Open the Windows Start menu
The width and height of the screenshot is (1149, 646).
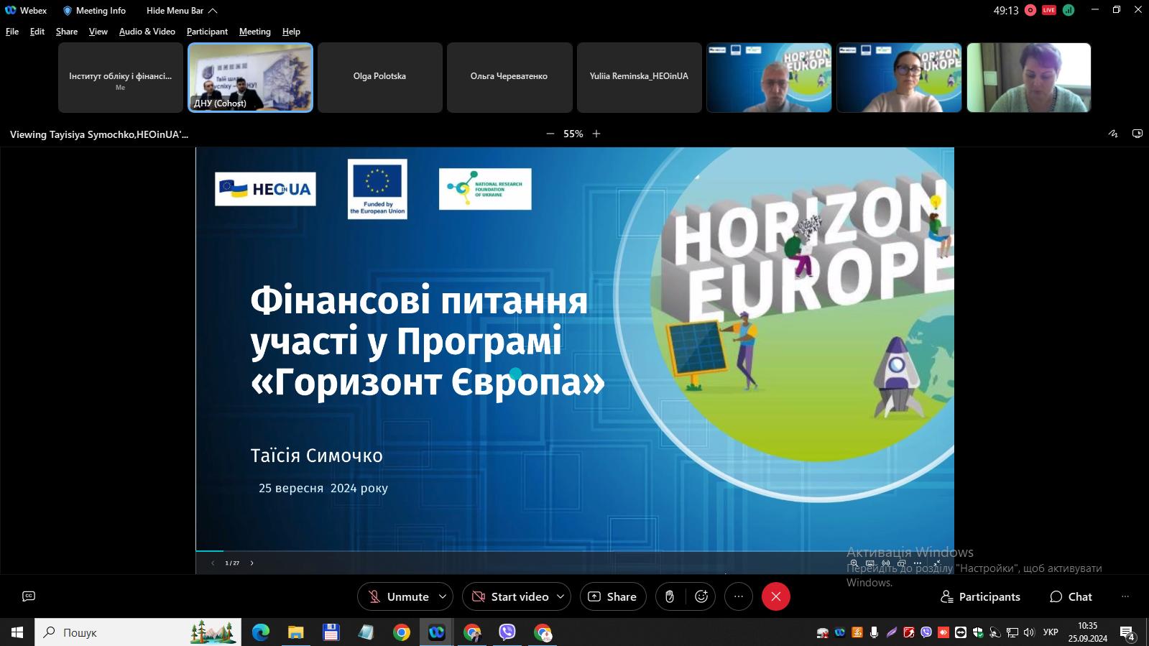point(17,632)
